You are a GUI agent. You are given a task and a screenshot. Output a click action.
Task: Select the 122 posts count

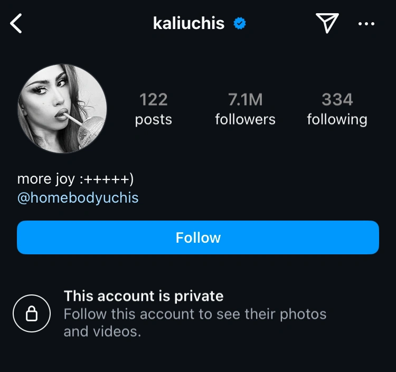(x=153, y=109)
